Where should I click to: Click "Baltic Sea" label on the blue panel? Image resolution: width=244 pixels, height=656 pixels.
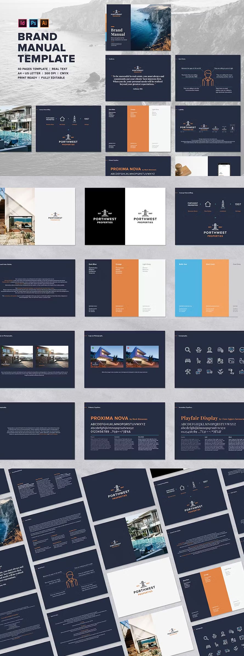[x=183, y=264]
